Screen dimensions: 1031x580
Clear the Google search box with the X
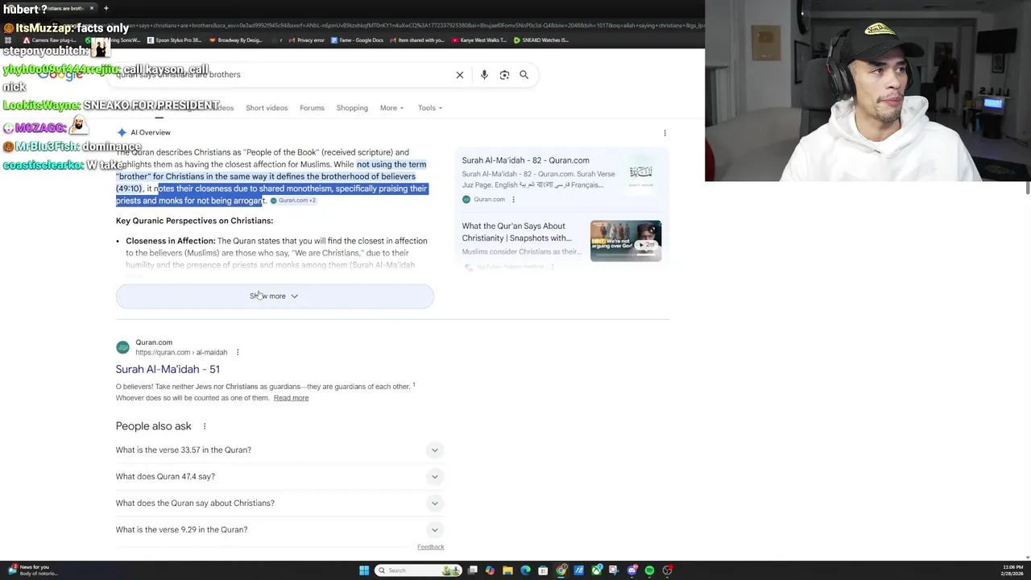tap(460, 75)
